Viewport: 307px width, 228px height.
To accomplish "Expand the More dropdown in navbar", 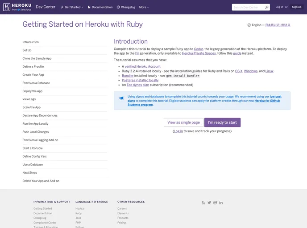I will (144, 7).
